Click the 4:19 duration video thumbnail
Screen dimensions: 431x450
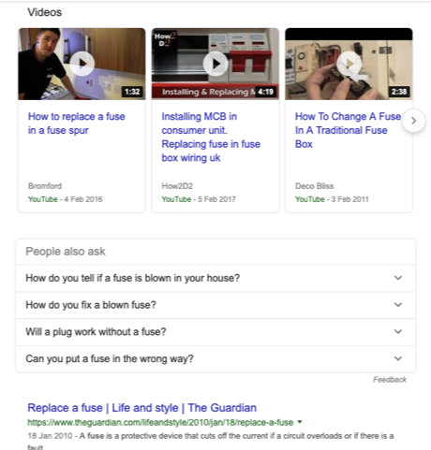pos(215,64)
